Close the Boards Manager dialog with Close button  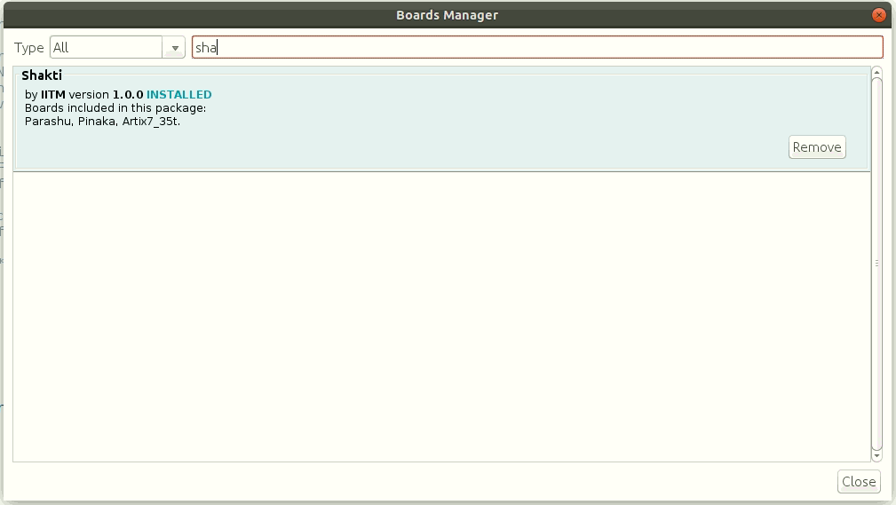(859, 482)
